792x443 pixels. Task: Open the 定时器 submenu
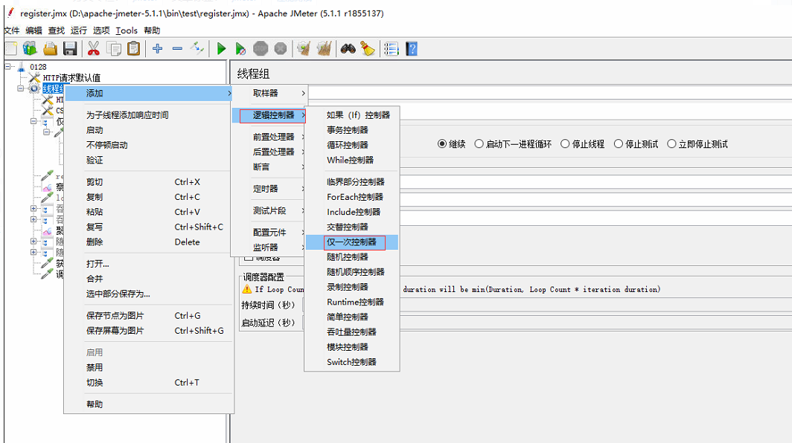point(269,189)
